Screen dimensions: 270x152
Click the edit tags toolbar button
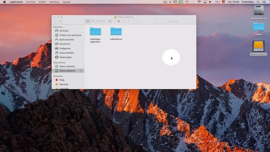point(137,21)
